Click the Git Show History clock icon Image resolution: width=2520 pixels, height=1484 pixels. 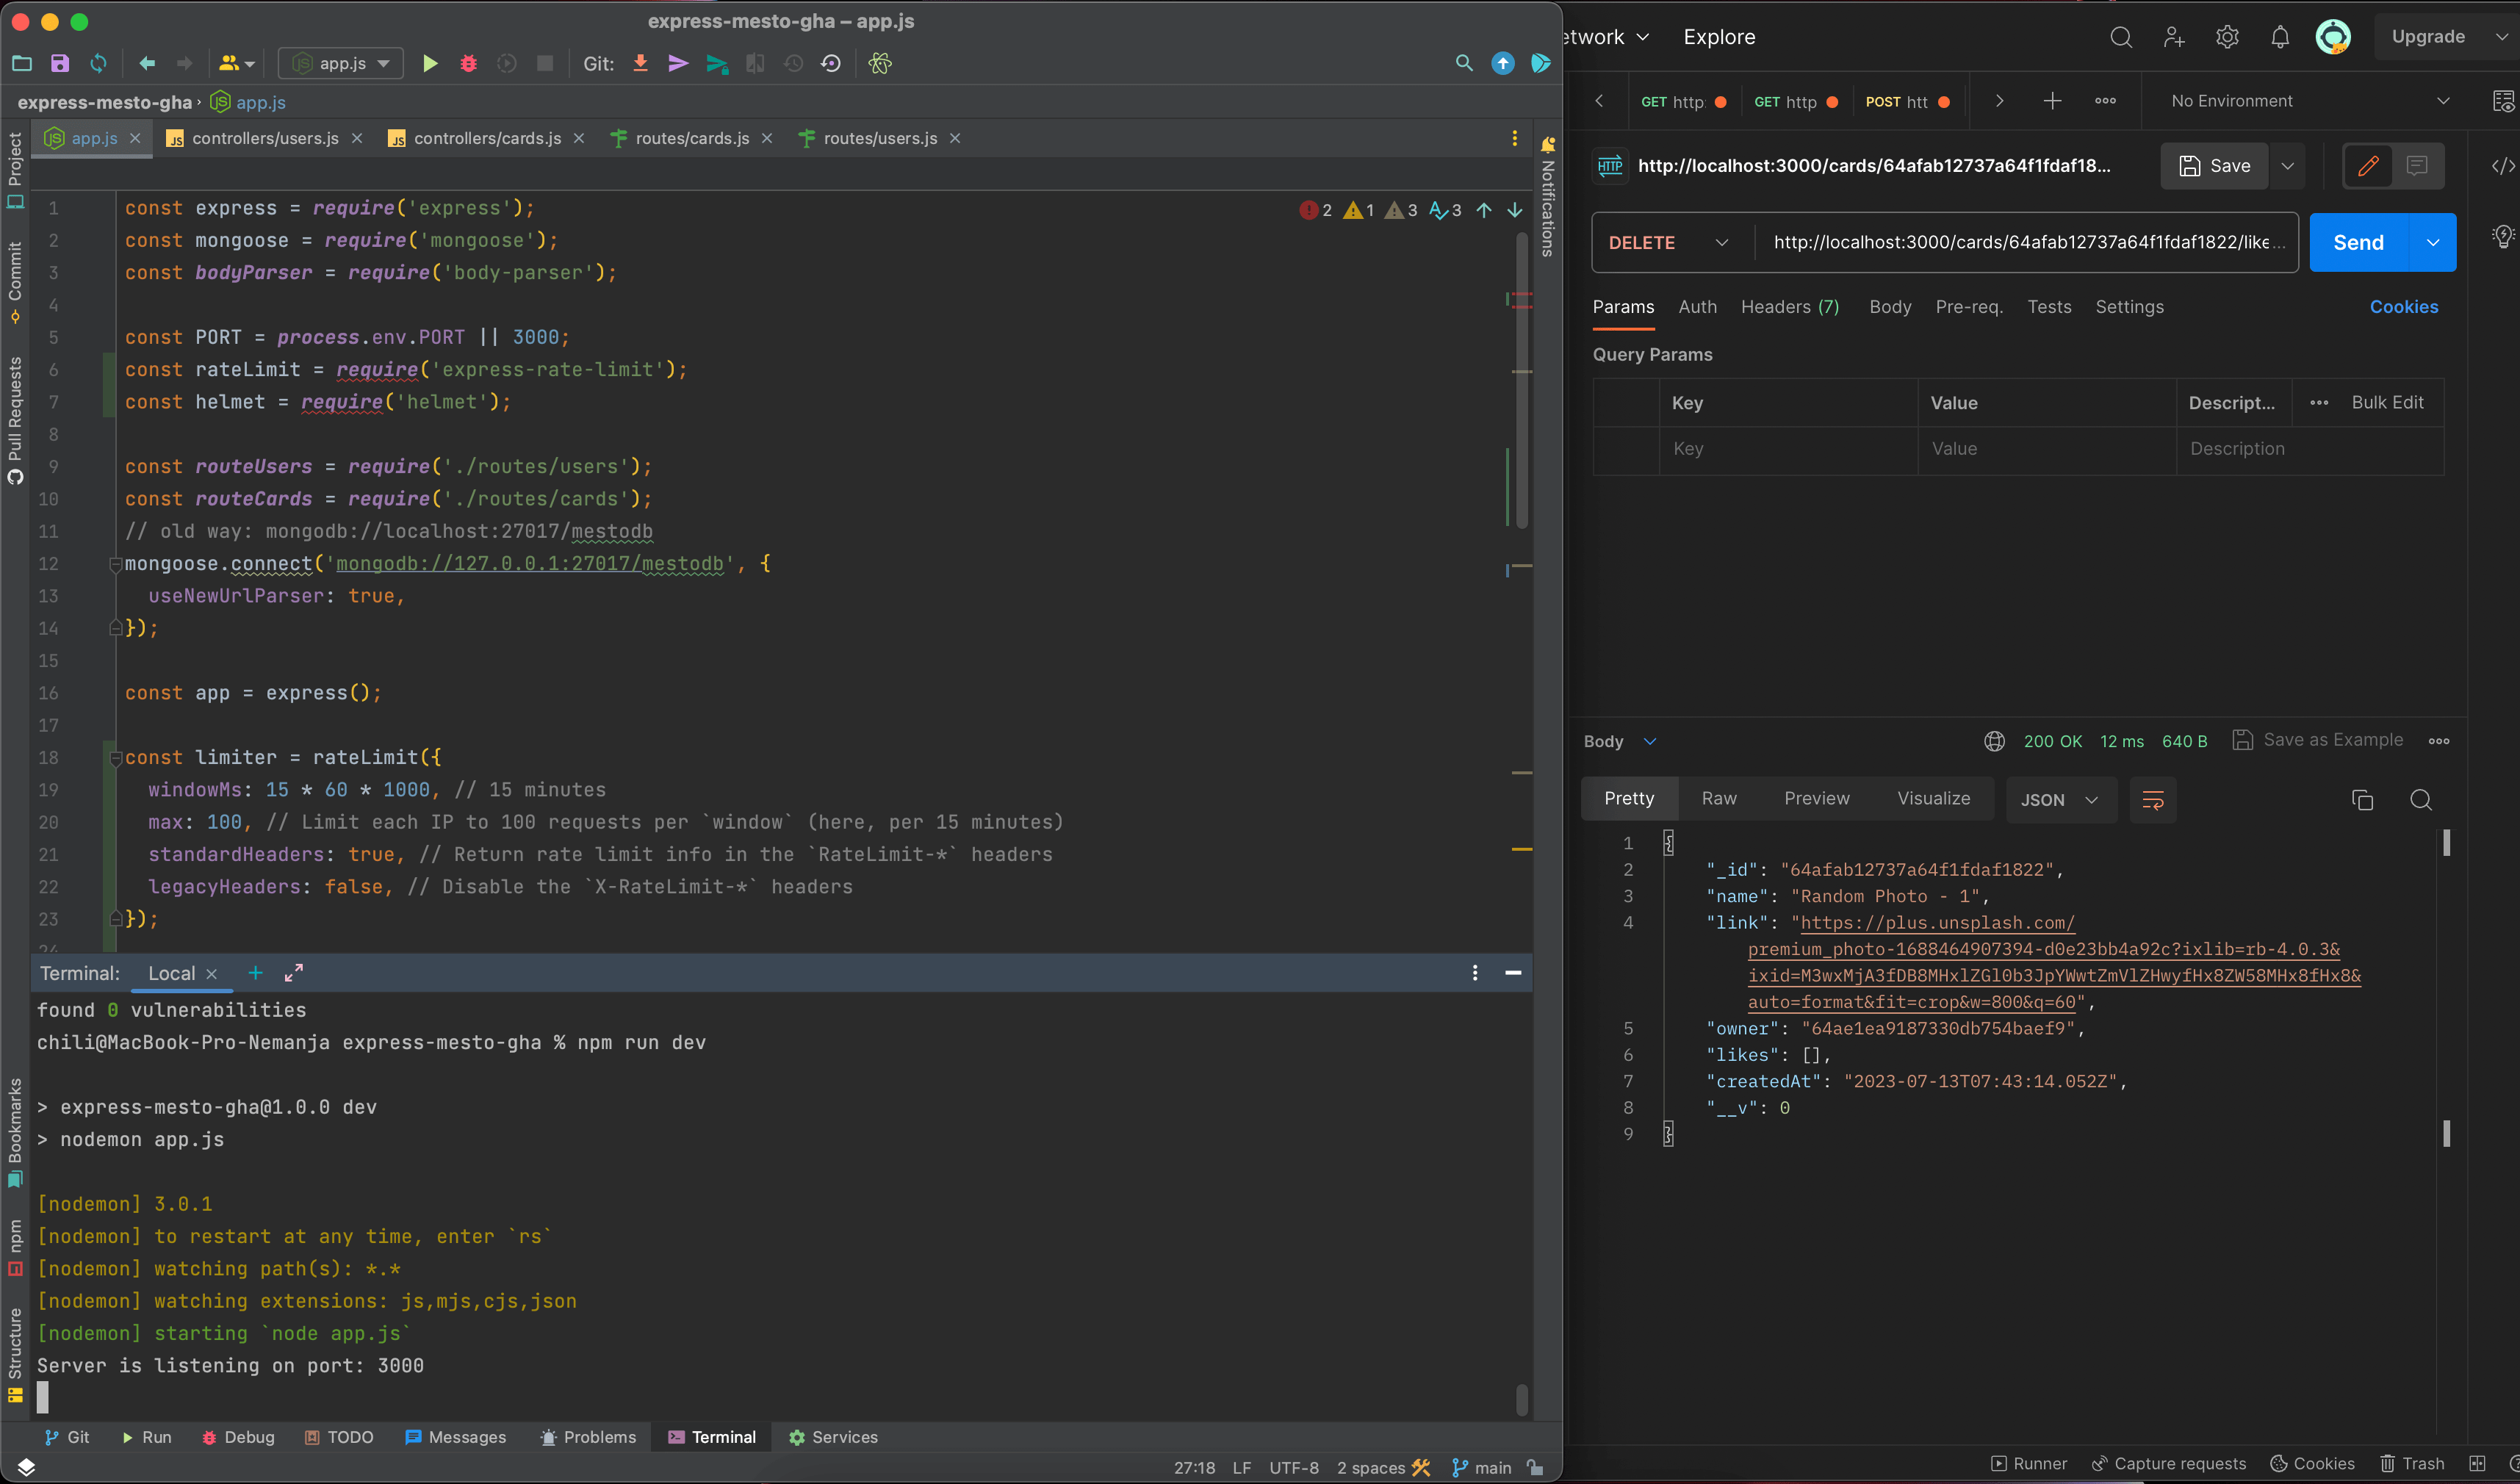(793, 64)
